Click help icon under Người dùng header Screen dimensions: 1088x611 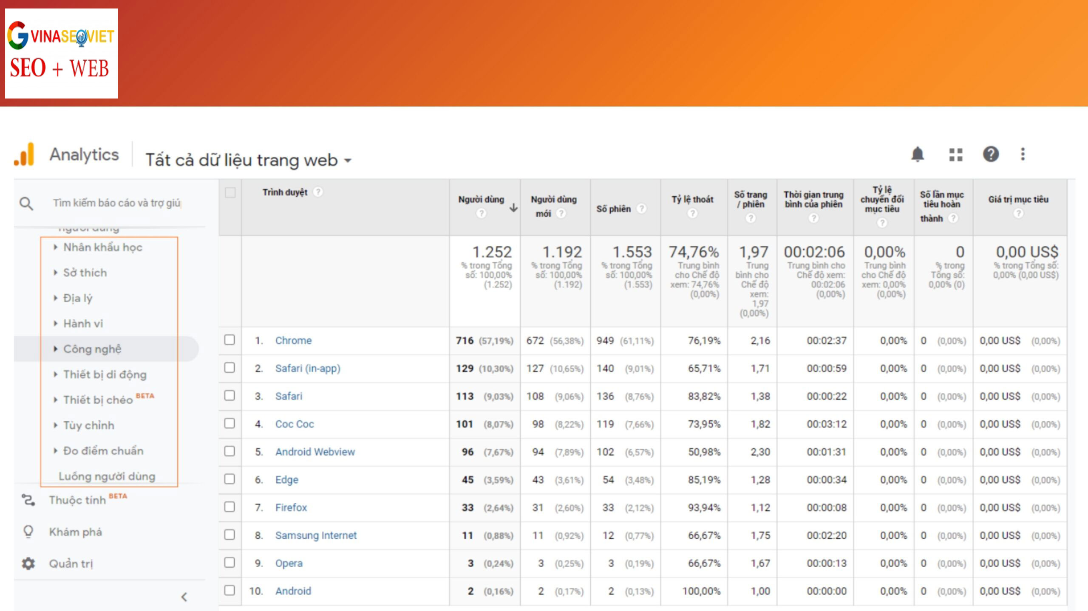tap(481, 213)
